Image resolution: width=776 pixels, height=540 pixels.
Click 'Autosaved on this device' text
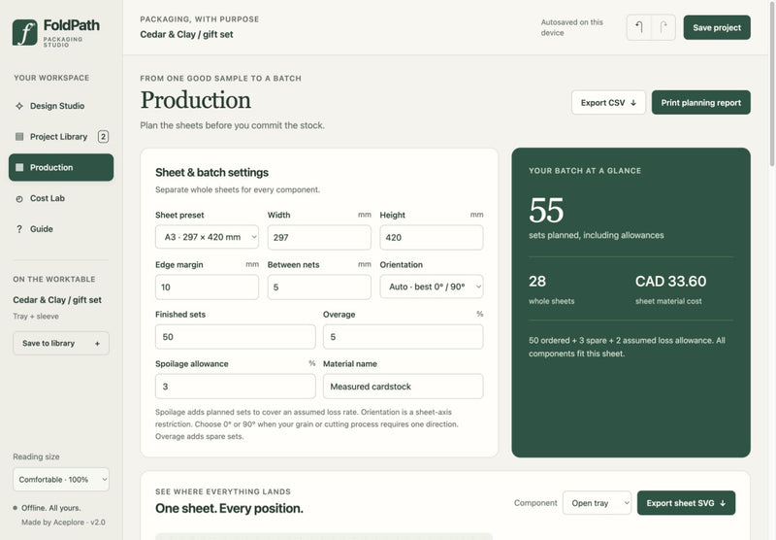pyautogui.click(x=571, y=28)
